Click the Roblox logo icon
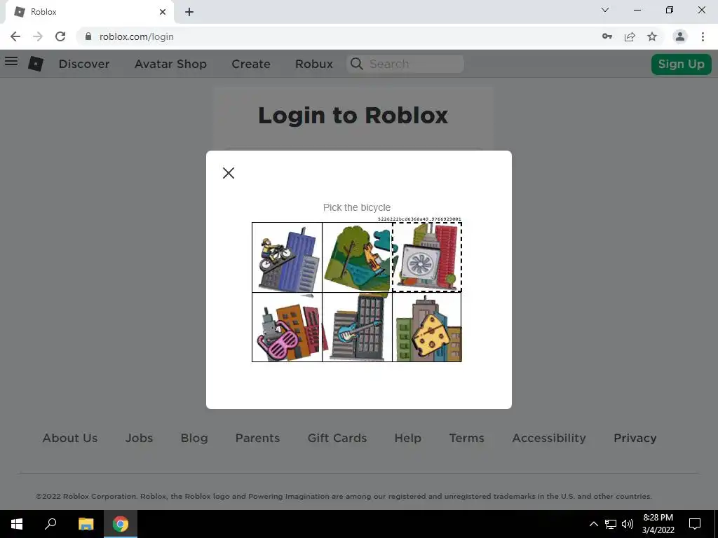The width and height of the screenshot is (718, 538). 36,64
